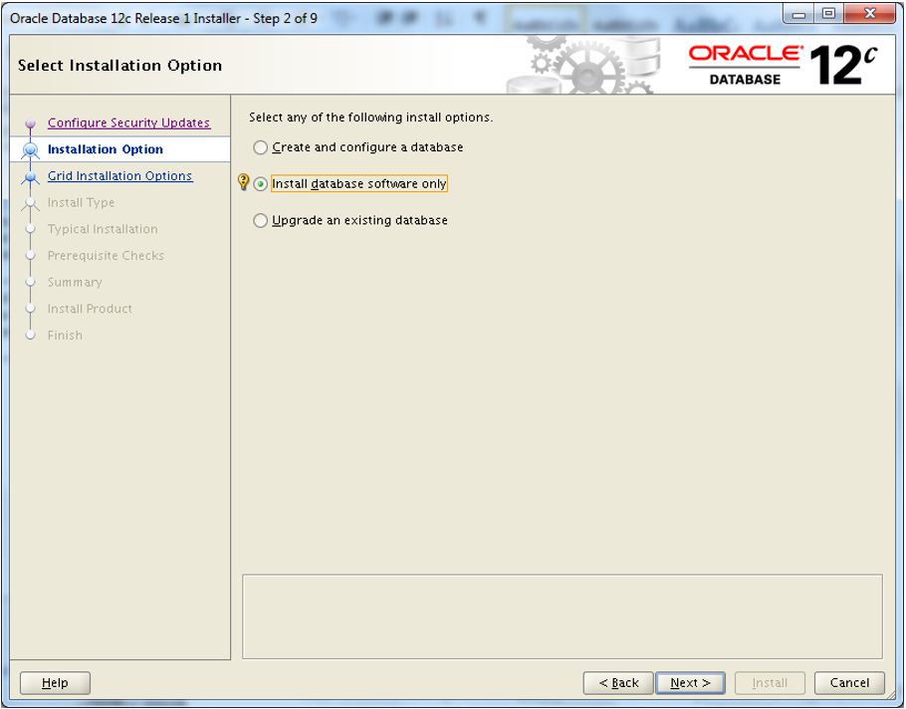Click the Installation Option current step label

106,149
